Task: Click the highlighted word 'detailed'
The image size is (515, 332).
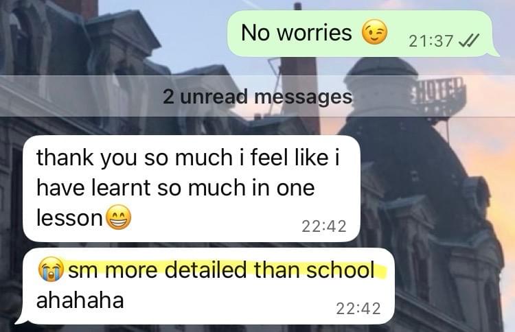Action: click(205, 270)
